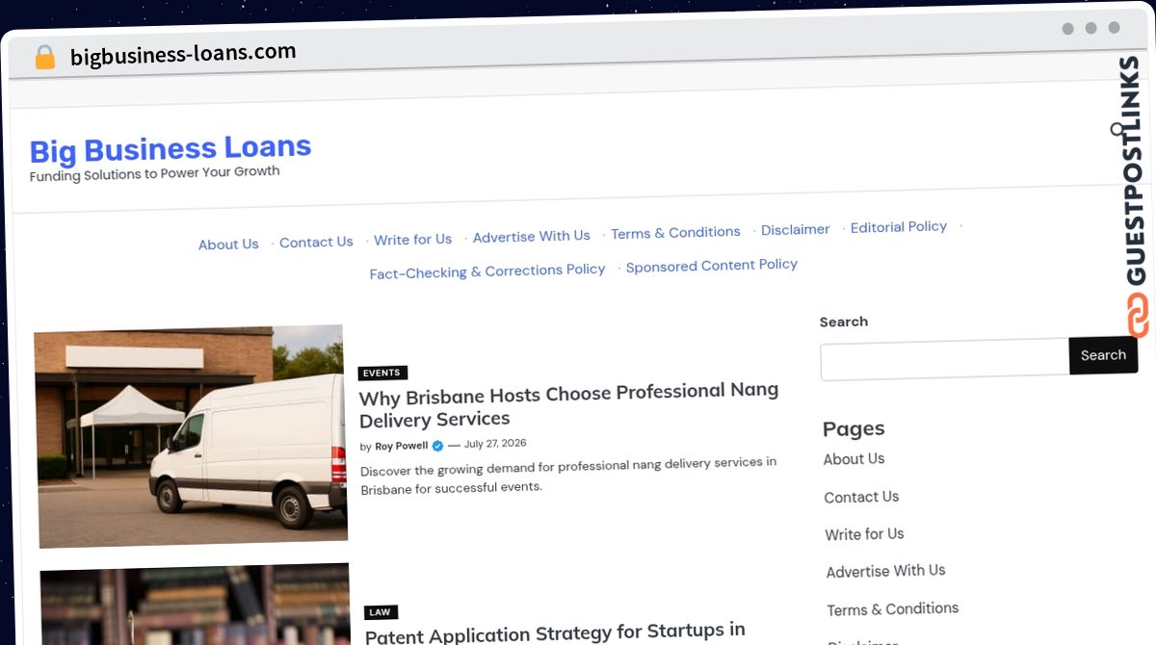This screenshot has height=645, width=1156.
Task: Click the padlock icon in address bar
Action: 45,58
